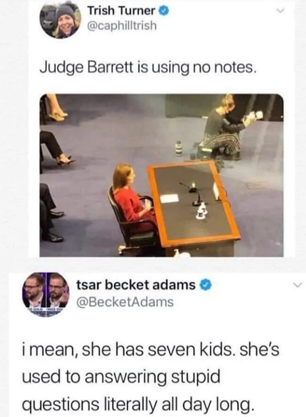Click the microphone on the hearing desk
Viewport: 306px width, 417px height.
coord(192,193)
